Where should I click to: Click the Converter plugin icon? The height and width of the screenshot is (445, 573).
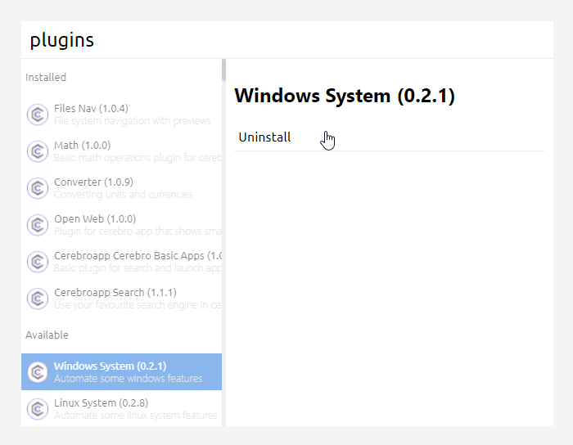[x=38, y=188]
